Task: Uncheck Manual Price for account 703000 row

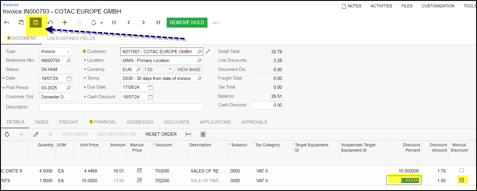Action: 140,170
